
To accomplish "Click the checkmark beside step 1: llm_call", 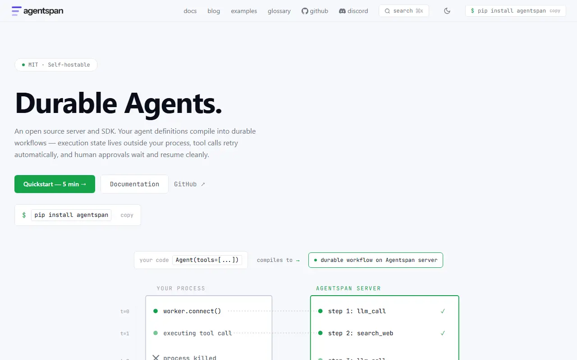I will (x=443, y=311).
